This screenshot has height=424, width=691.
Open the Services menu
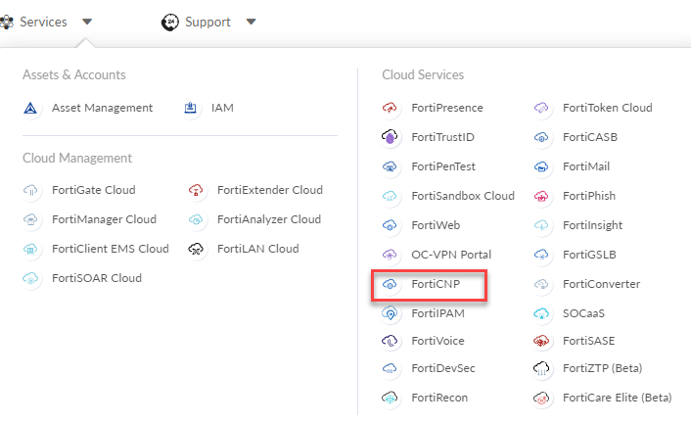pyautogui.click(x=42, y=22)
